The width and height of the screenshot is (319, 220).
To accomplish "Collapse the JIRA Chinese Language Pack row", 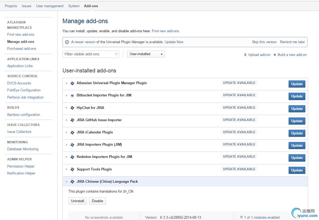I will (x=66, y=182).
